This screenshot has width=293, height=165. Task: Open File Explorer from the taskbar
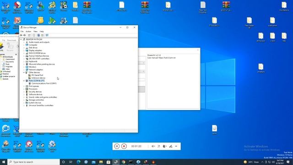click(x=101, y=162)
